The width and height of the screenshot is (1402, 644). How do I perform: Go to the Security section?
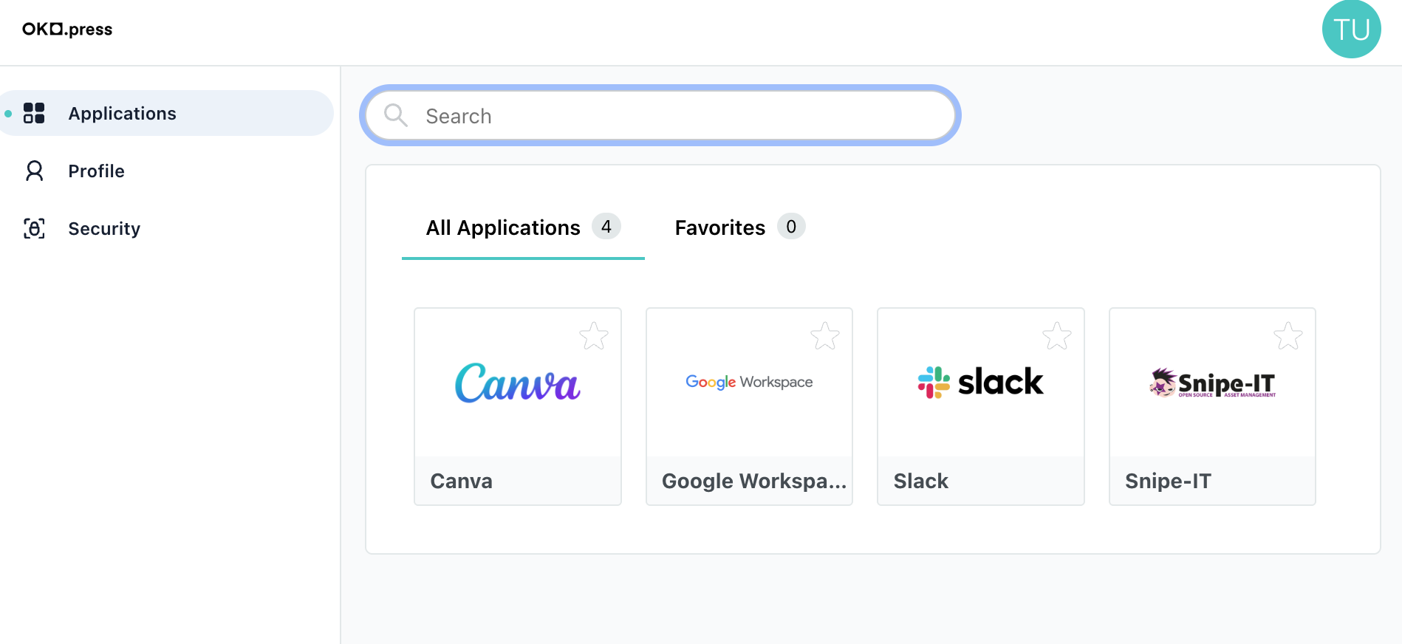[104, 229]
